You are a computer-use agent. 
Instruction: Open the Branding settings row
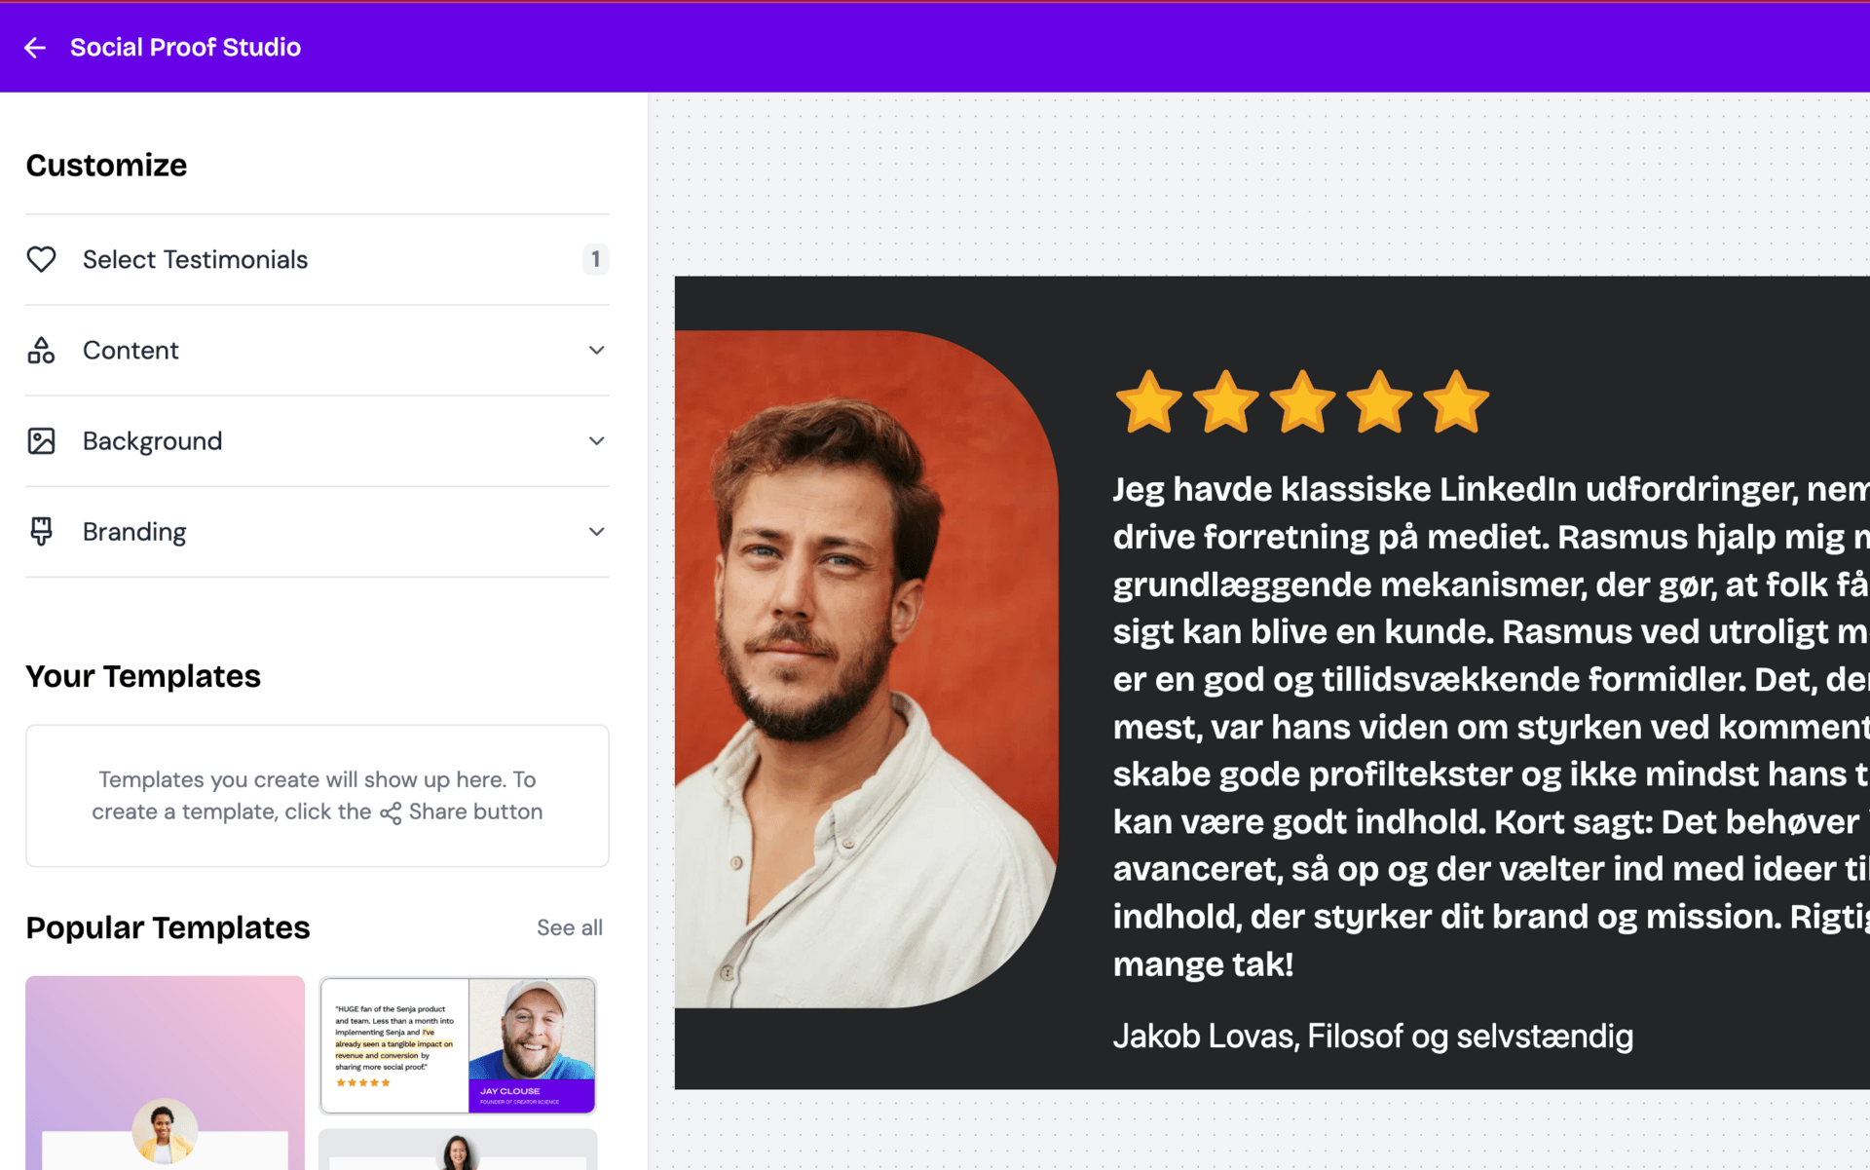tap(318, 531)
